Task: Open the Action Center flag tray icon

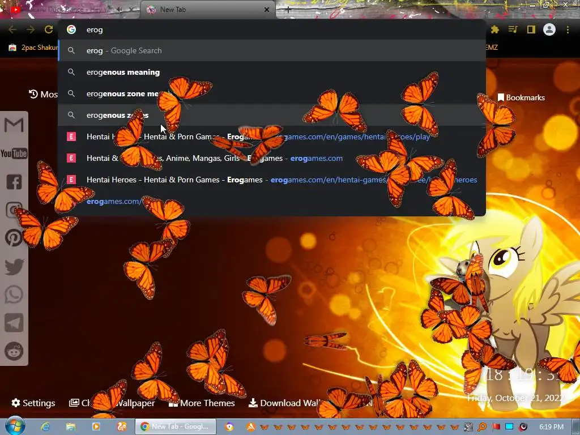Action: point(496,427)
